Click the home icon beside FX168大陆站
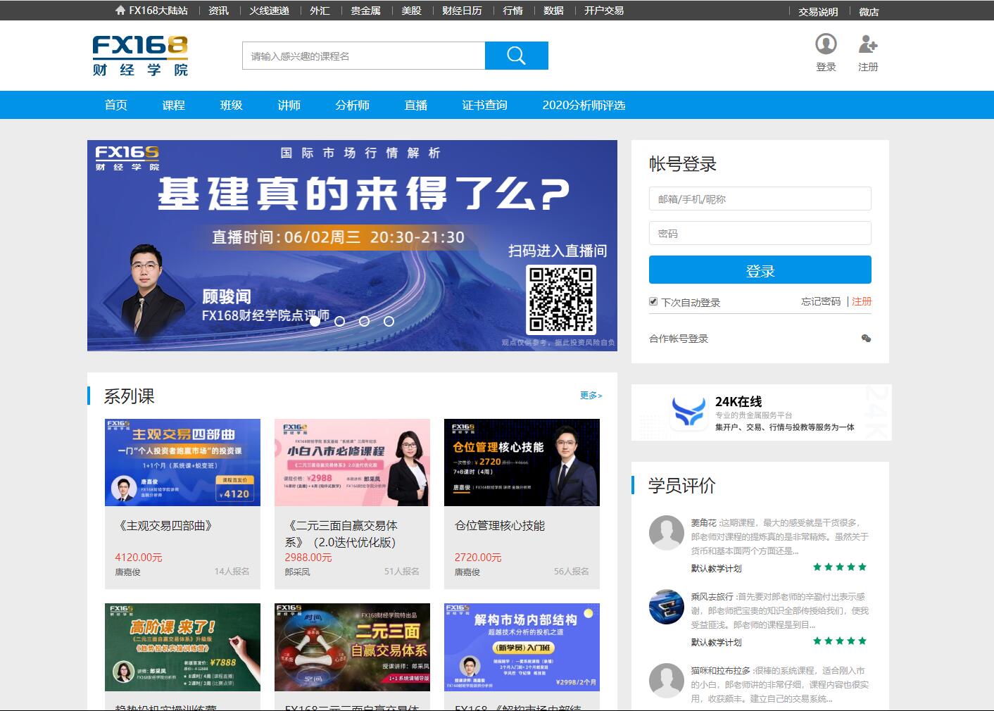 point(120,11)
